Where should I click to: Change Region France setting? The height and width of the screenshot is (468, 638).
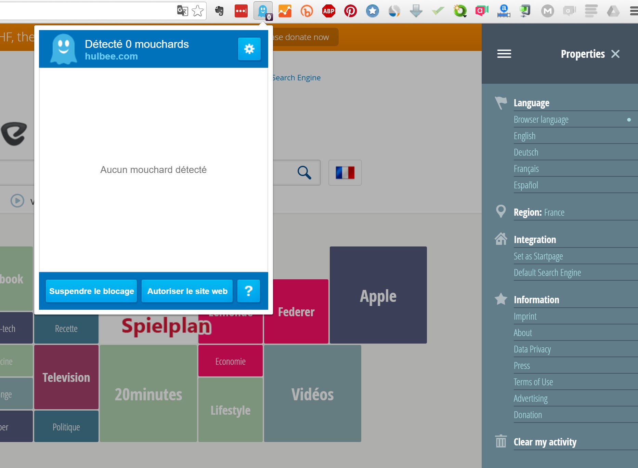click(x=576, y=212)
